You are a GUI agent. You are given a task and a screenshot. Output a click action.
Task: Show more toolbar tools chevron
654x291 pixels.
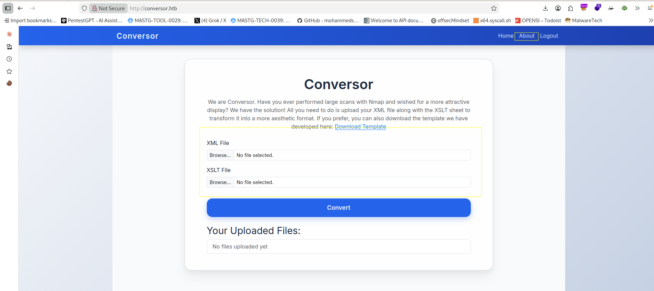coord(637,8)
